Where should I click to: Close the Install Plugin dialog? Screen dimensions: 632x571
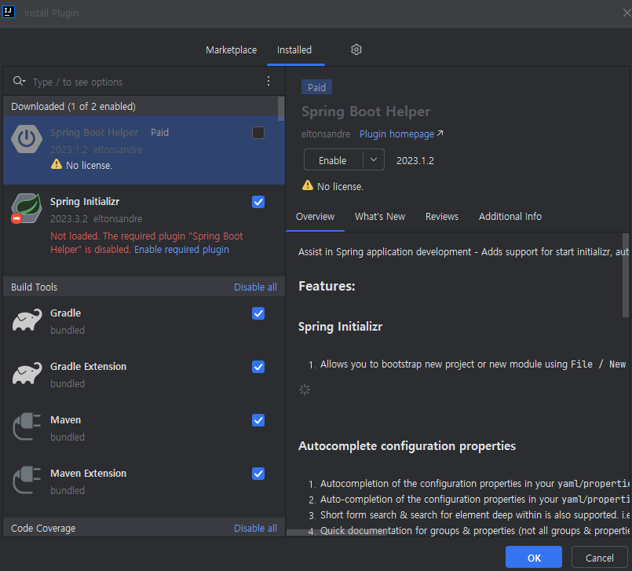(x=627, y=13)
